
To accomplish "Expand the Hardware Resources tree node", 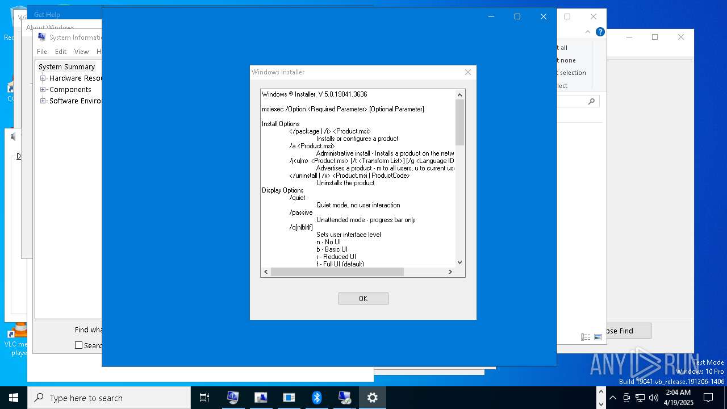I will click(43, 78).
